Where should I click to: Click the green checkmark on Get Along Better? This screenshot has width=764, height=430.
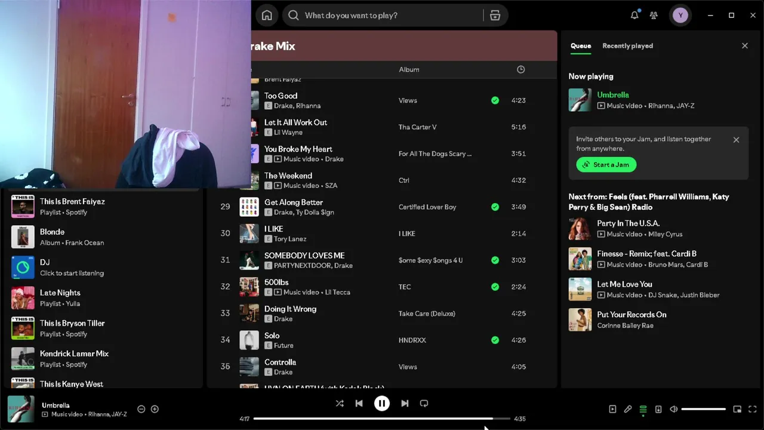pyautogui.click(x=495, y=207)
